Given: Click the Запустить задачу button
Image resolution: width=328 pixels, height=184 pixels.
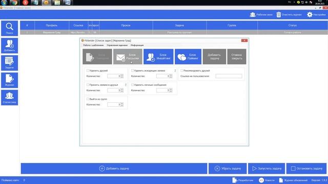Looking at the screenshot, I should tap(266, 168).
